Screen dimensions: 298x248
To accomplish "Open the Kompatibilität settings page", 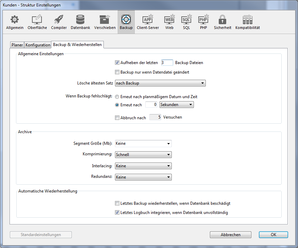I will tap(247, 22).
